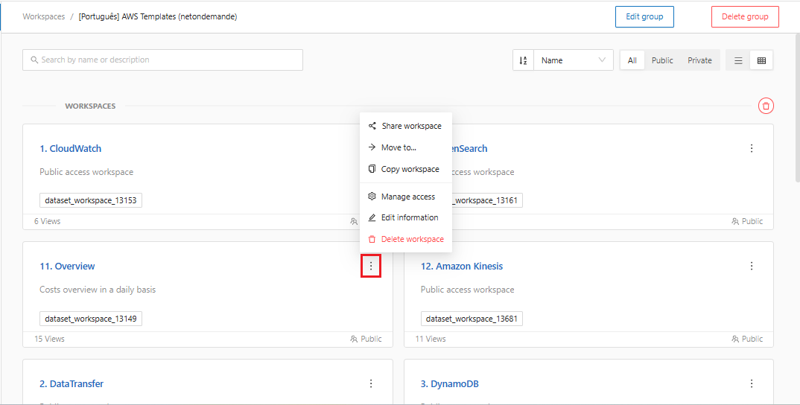
Task: Select Share workspace from the context menu
Action: (x=410, y=127)
